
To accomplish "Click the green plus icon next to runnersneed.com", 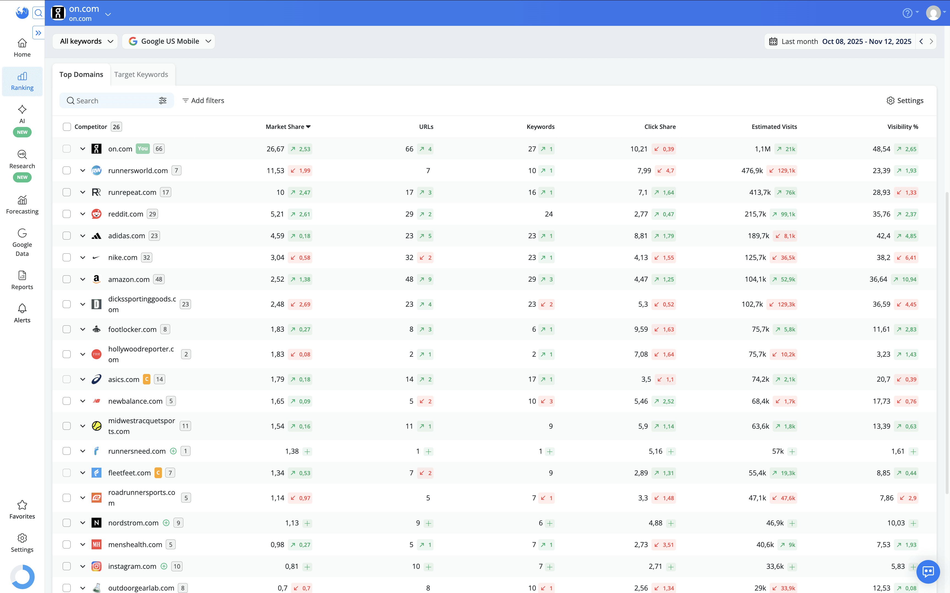I will [x=173, y=451].
